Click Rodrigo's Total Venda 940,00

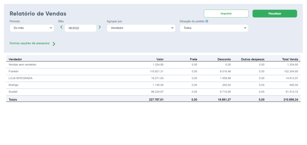294,85
